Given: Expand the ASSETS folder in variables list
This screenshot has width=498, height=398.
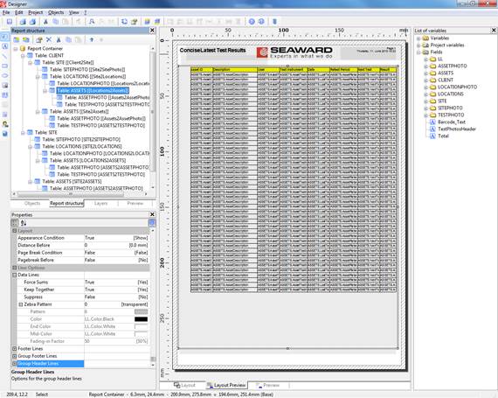Looking at the screenshot, I should (x=425, y=73).
